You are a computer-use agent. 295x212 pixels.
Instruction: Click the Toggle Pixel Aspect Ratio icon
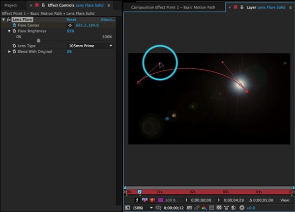[x=226, y=208]
